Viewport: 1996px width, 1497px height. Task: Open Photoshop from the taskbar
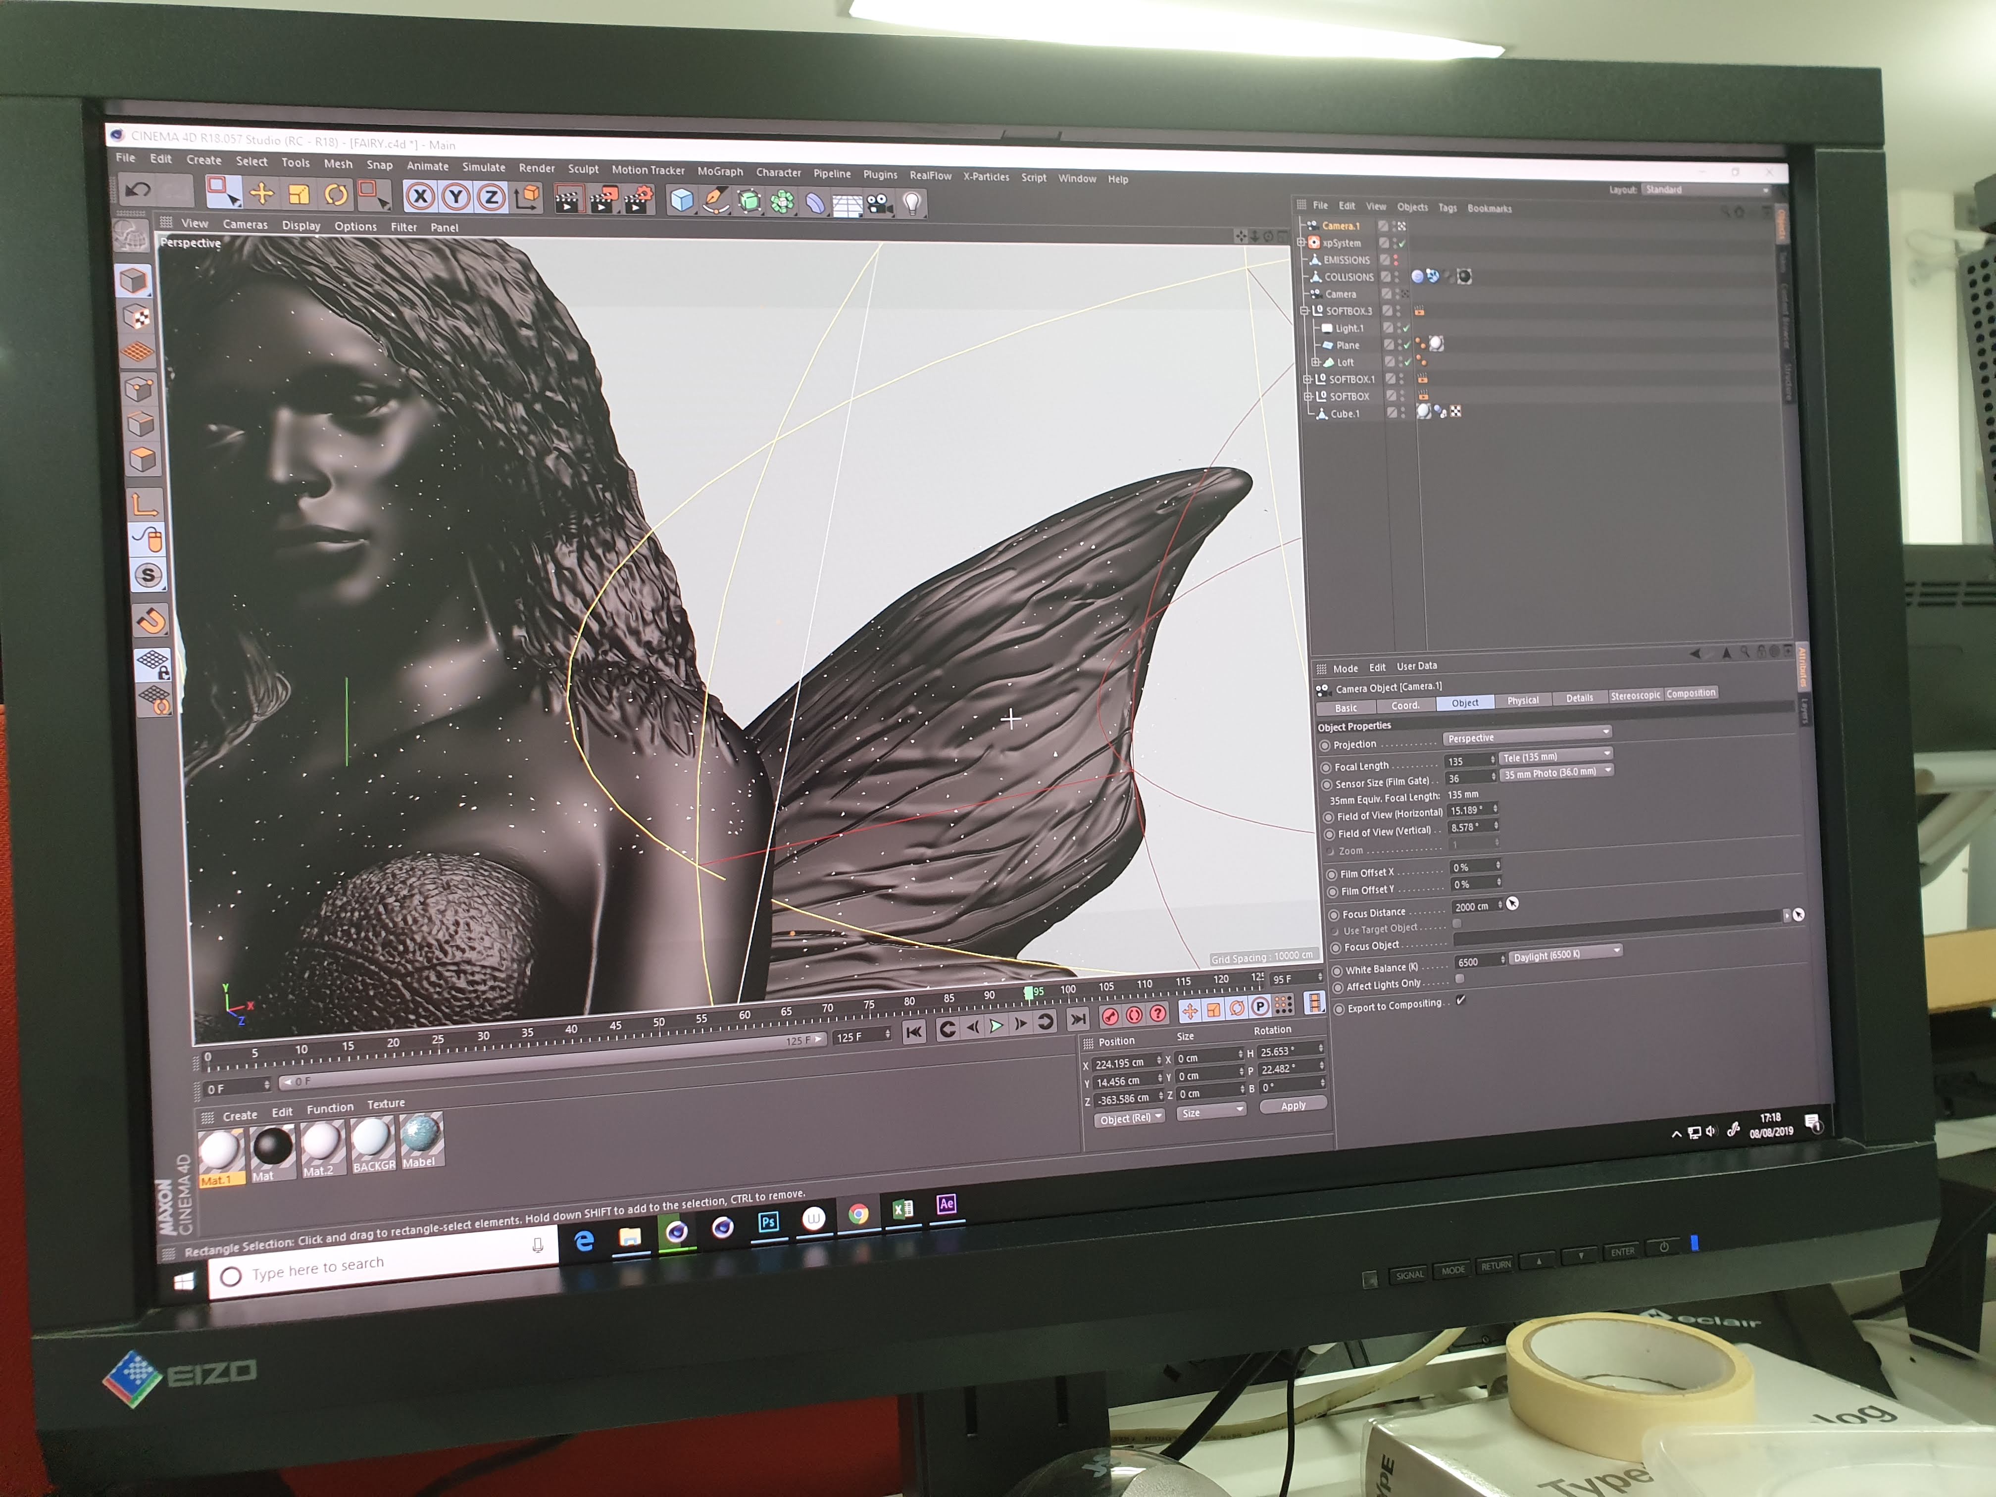768,1222
